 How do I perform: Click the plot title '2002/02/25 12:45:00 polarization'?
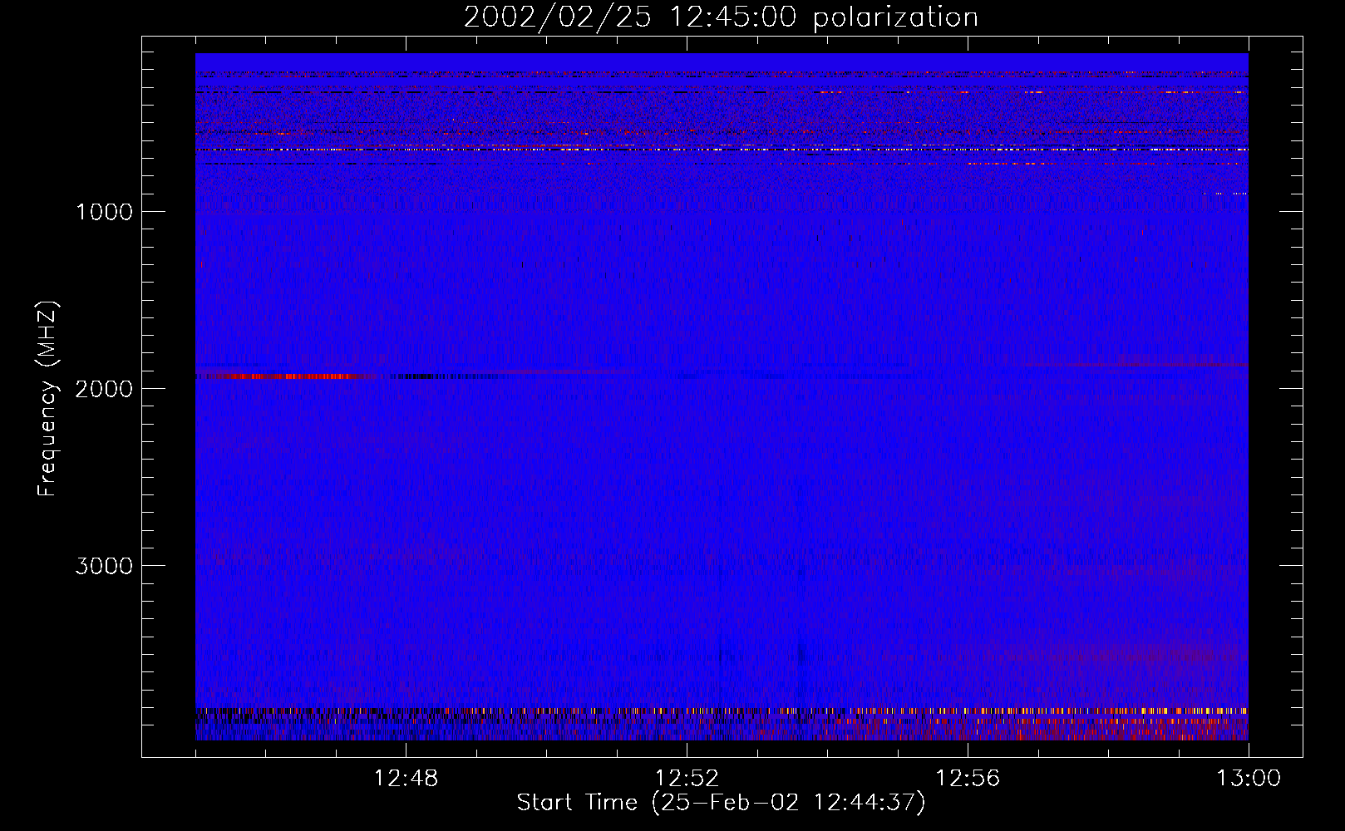pyautogui.click(x=721, y=17)
